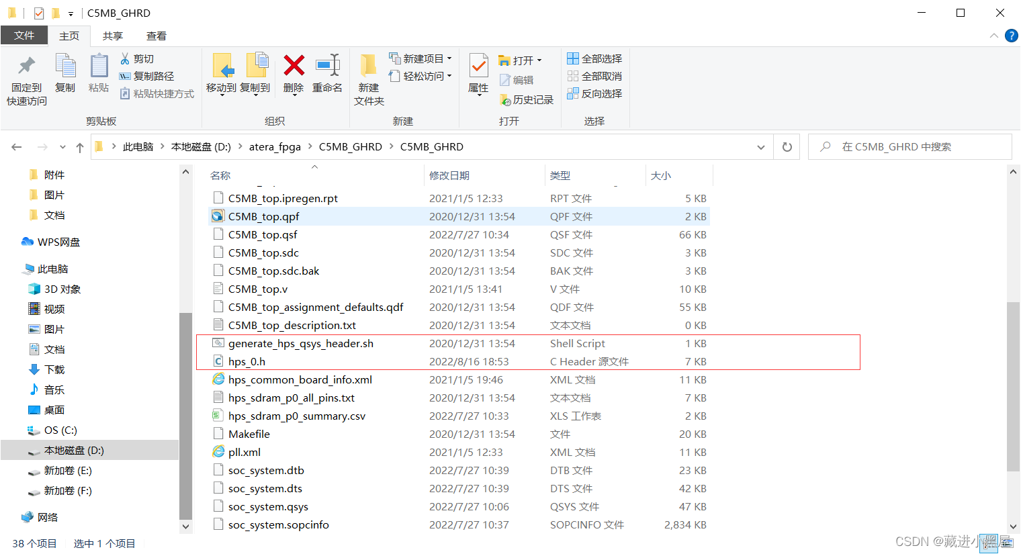Select soc_system.sopcinfo file

(x=459, y=524)
